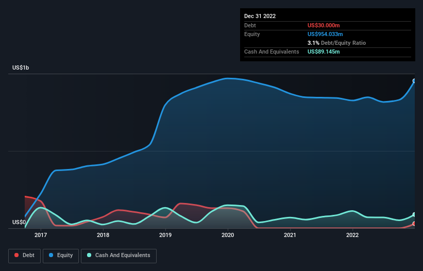Image resolution: width=423 pixels, height=271 pixels.
Task: Click the US$1b axis label
Action: click(21, 67)
